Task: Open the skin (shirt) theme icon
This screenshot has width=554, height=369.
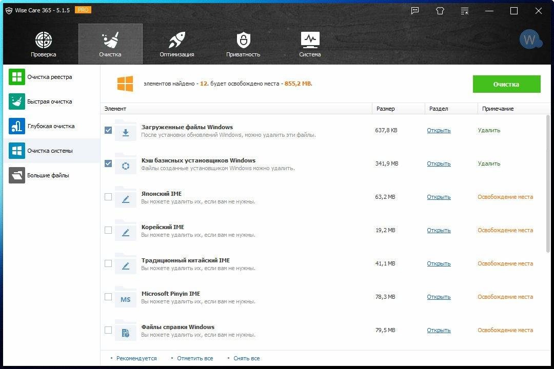Action: [440, 11]
